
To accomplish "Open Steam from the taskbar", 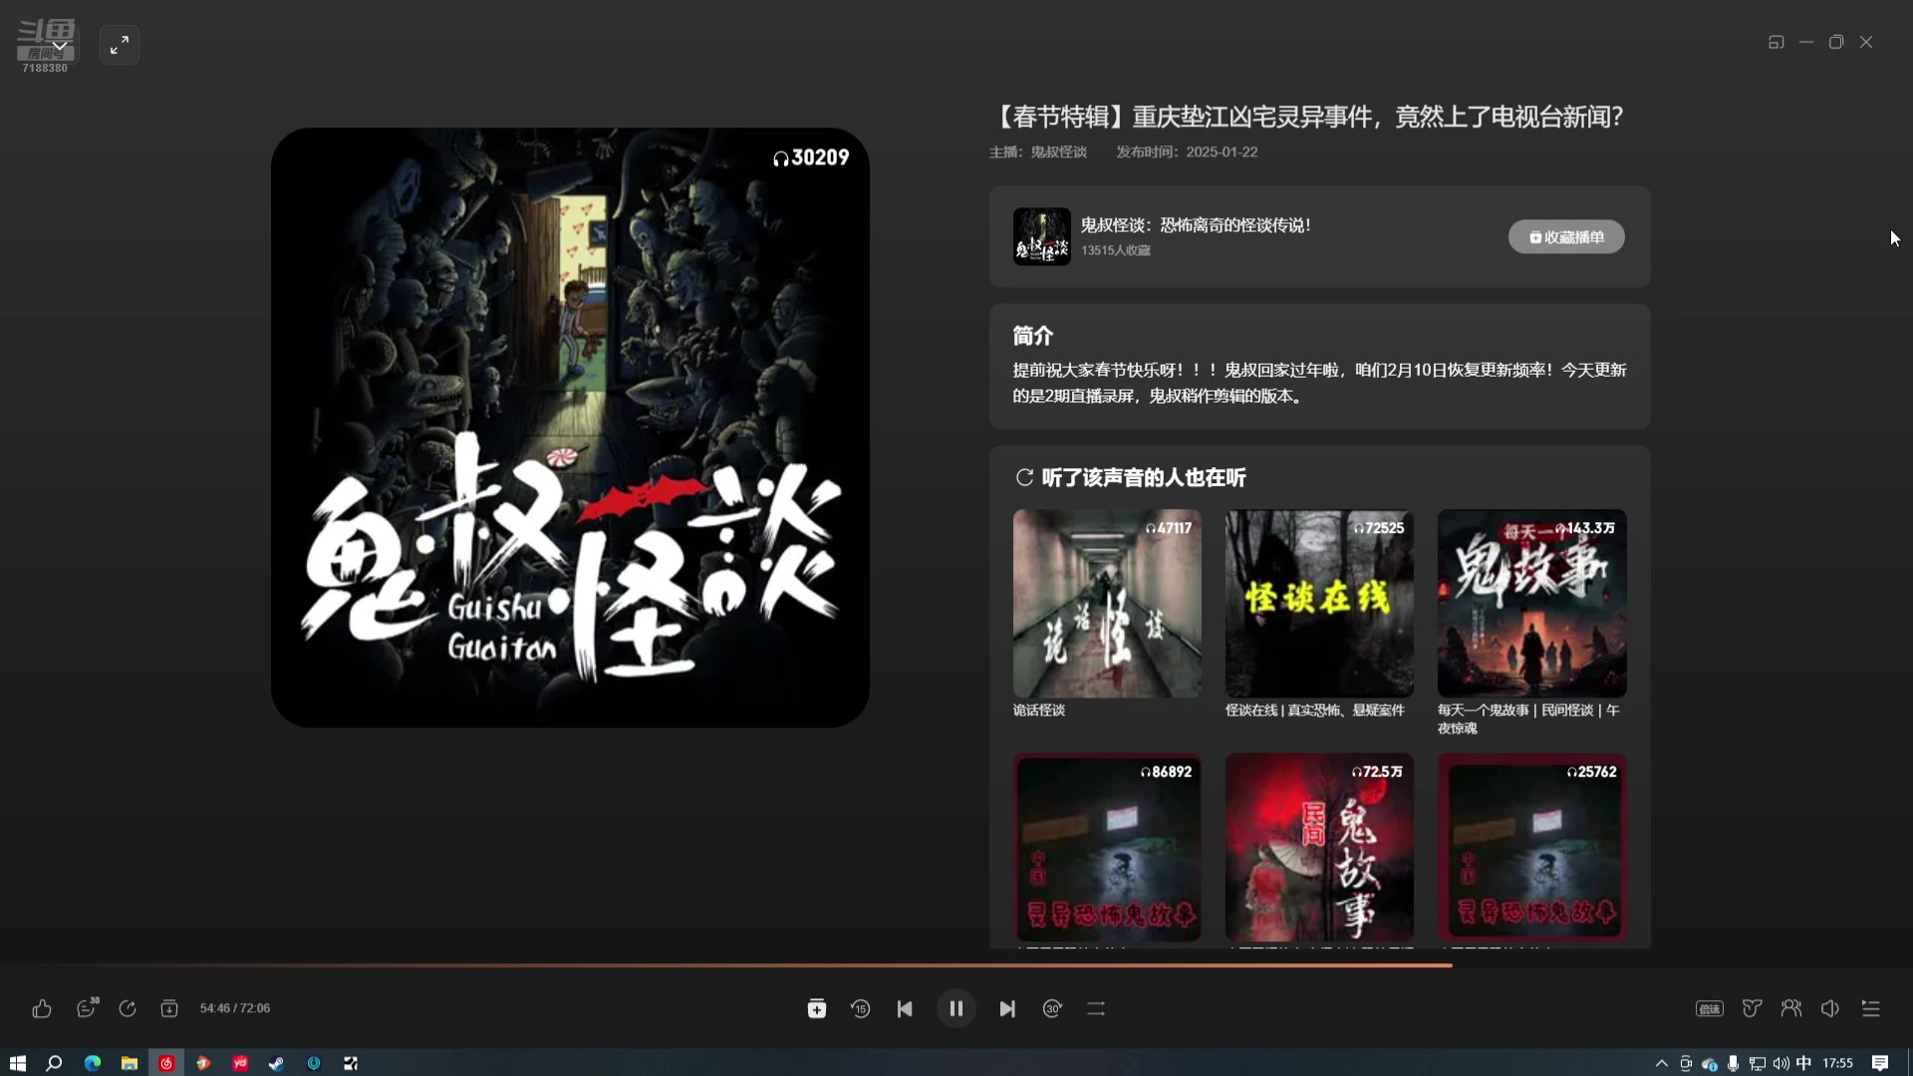I will [276, 1063].
